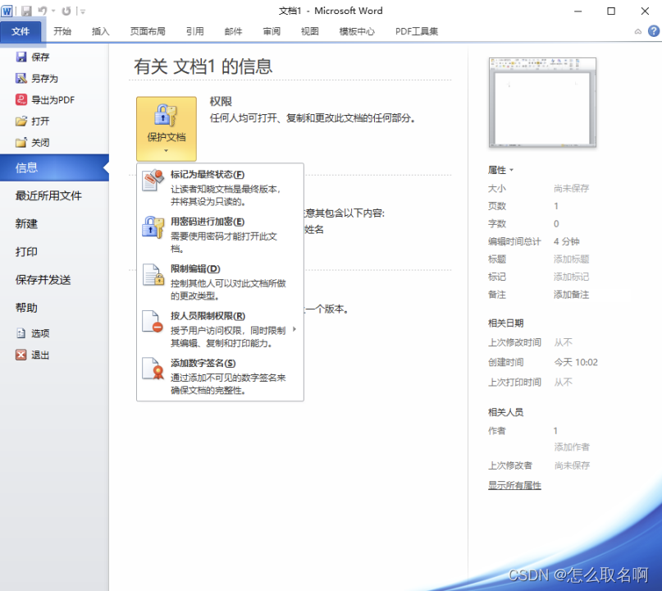Click the 标记为最终状态 stamp icon
Viewport: 662px width, 591px height.
coord(153,181)
